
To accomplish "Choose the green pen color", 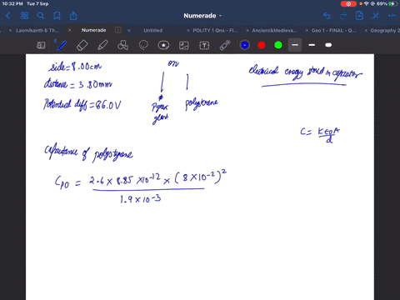I will [x=278, y=45].
